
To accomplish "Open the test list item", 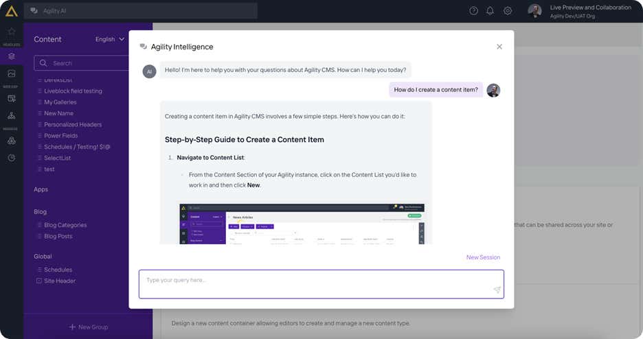I will [49, 169].
